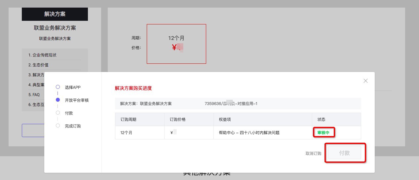
Task: Click the 选择APP step label
Action: tap(73, 88)
